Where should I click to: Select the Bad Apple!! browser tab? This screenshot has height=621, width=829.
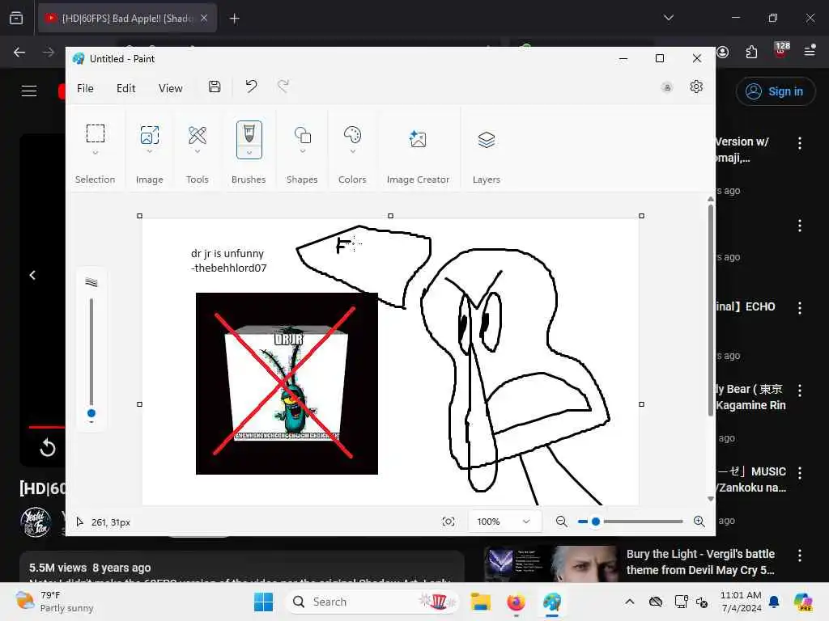tap(127, 19)
